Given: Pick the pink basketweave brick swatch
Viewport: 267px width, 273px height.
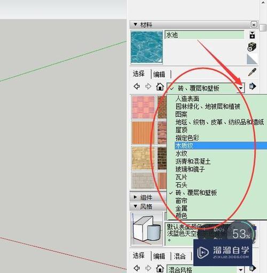Looking at the screenshot, I should coord(143,107).
